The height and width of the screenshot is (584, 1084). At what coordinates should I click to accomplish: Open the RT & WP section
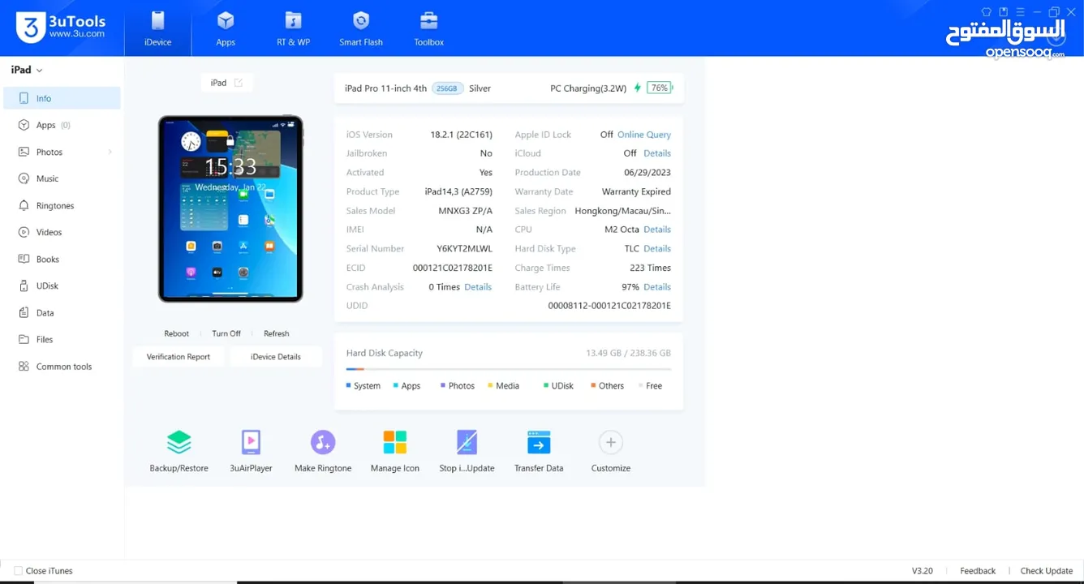pos(293,28)
